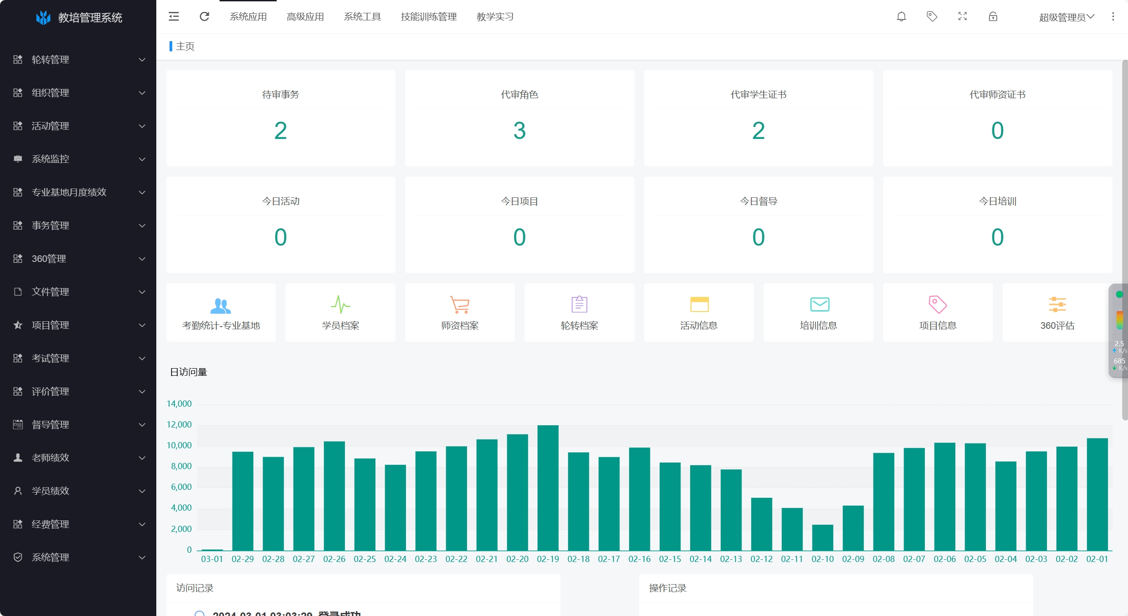Collapse the sidebar with the menu fold icon
This screenshot has height=616, width=1128.
coord(174,17)
